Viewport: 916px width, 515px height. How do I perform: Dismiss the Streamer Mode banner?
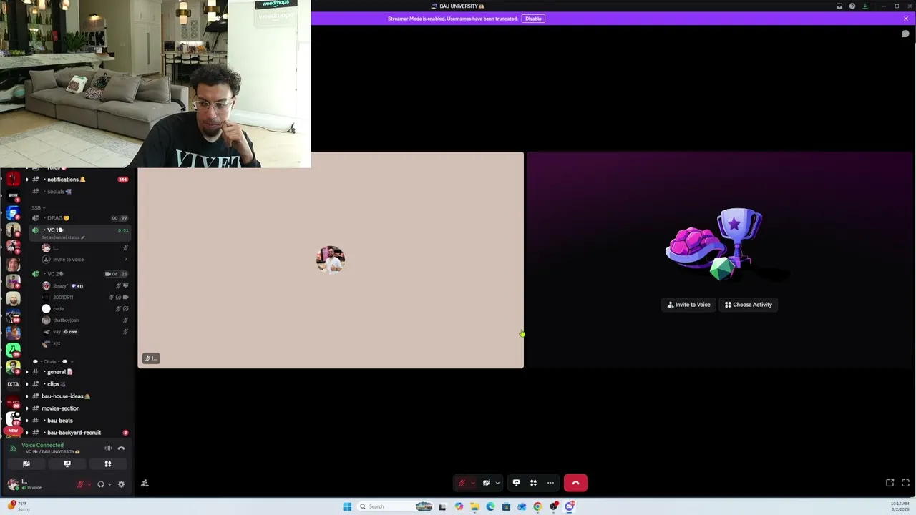905,19
